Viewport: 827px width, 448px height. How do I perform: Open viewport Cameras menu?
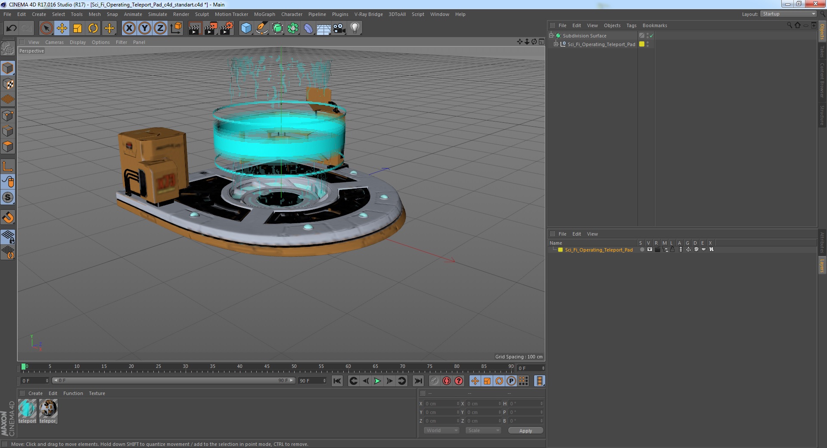tap(54, 42)
